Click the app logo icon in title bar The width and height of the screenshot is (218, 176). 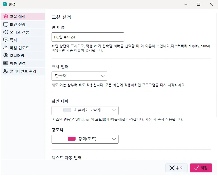[x=5, y=4]
